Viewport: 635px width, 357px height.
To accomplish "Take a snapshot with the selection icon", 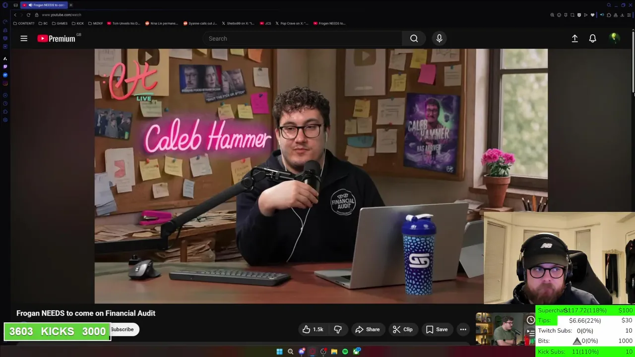I will point(572,15).
